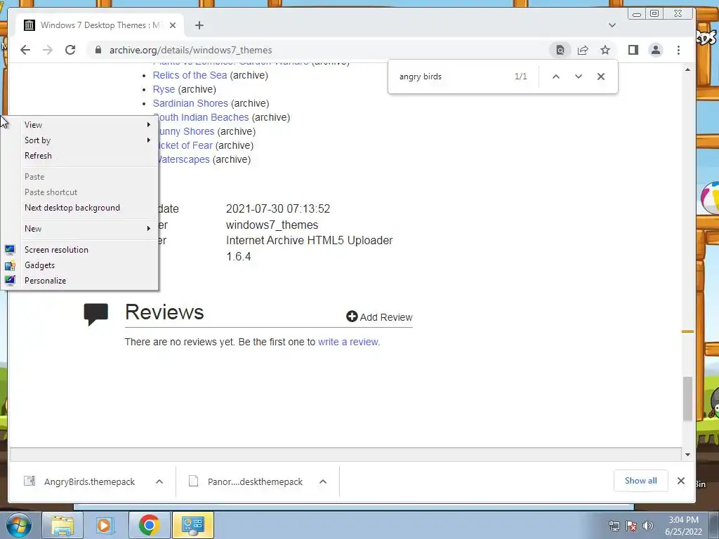The width and height of the screenshot is (719, 539).
Task: Expand AngryBirds.themepack download options
Action: (159, 481)
